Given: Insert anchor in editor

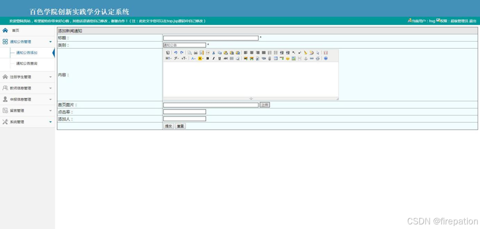Looking at the screenshot, I should 306,58.
